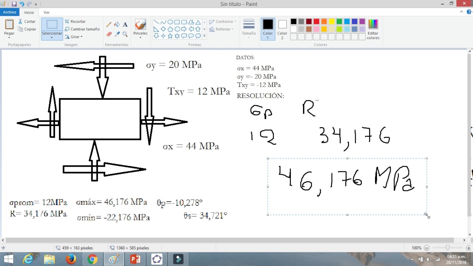
Task: Click the zoom in plus button
Action: click(469, 248)
